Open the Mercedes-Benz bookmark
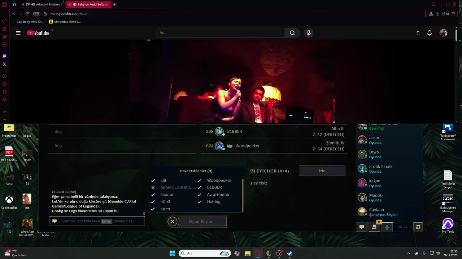Image resolution: width=462 pixels, height=259 pixels. [65, 22]
